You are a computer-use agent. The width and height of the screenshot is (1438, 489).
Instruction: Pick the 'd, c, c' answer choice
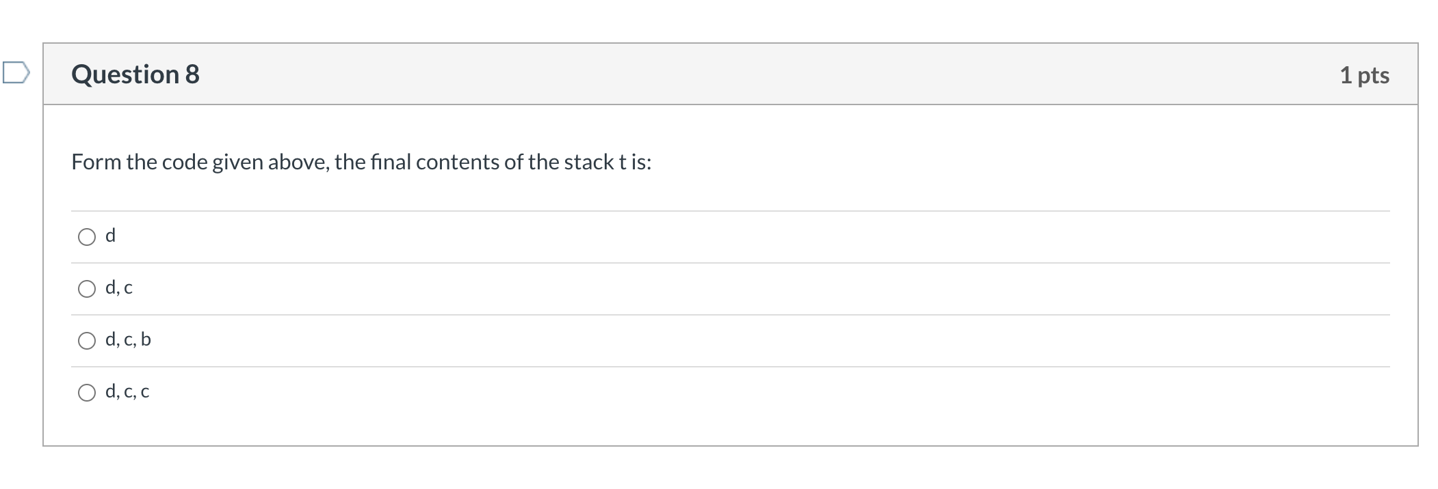pyautogui.click(x=86, y=393)
